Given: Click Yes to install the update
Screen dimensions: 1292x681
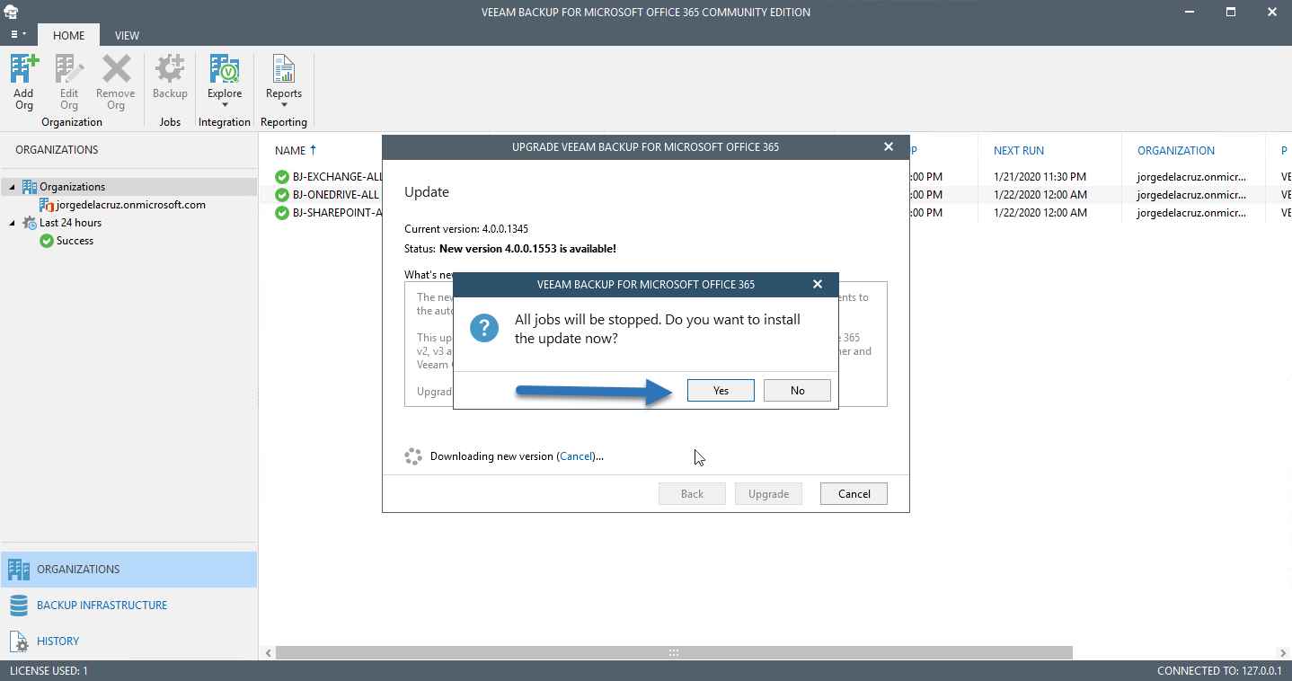Looking at the screenshot, I should click(x=721, y=391).
